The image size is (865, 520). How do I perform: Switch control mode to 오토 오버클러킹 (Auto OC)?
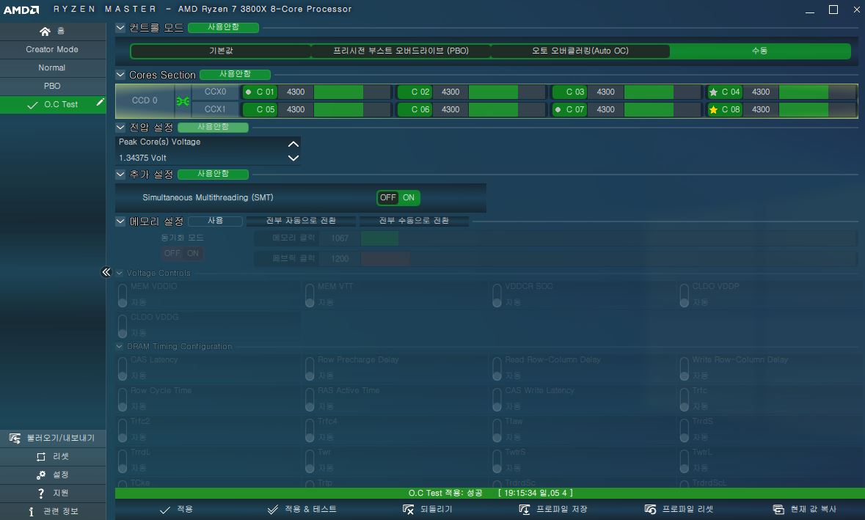click(x=580, y=51)
